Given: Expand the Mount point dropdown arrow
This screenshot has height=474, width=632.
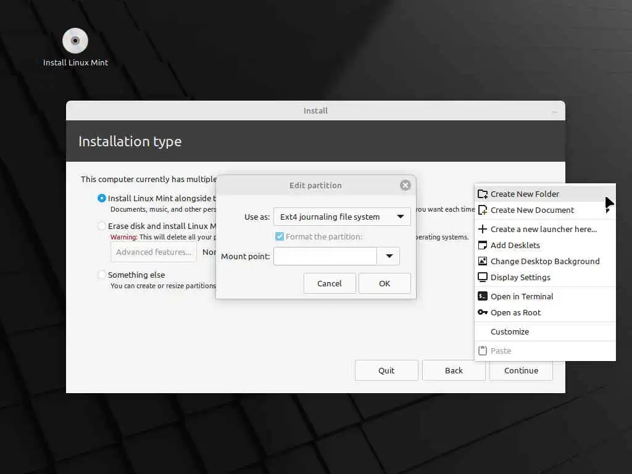Looking at the screenshot, I should point(389,256).
